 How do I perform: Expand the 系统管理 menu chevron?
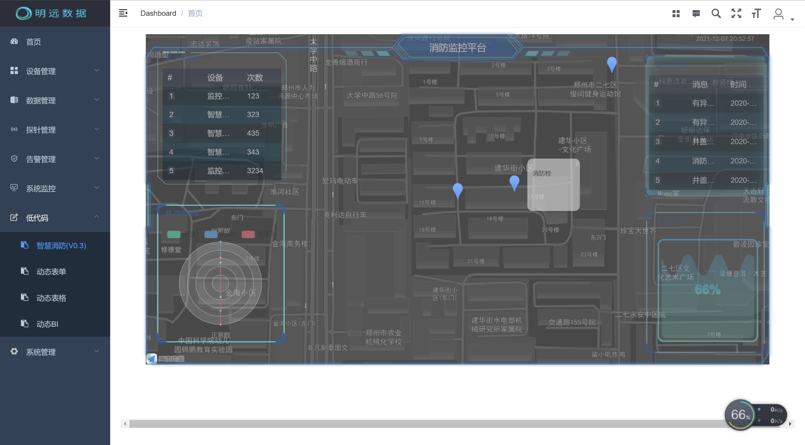[97, 352]
